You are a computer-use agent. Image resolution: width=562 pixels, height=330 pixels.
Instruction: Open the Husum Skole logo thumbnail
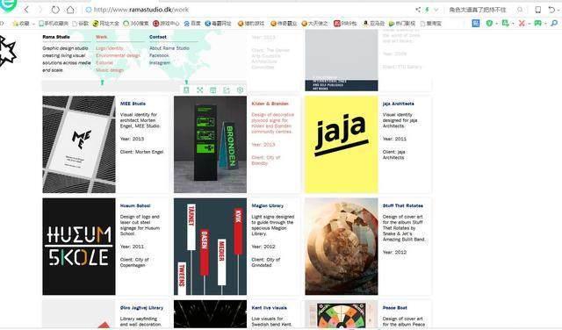[x=79, y=247]
